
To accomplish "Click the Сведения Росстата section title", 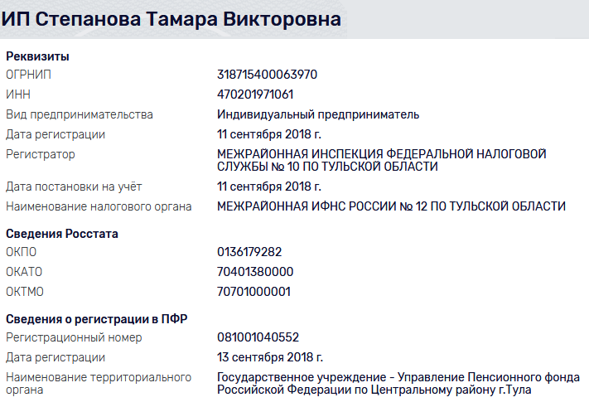I will (x=62, y=234).
